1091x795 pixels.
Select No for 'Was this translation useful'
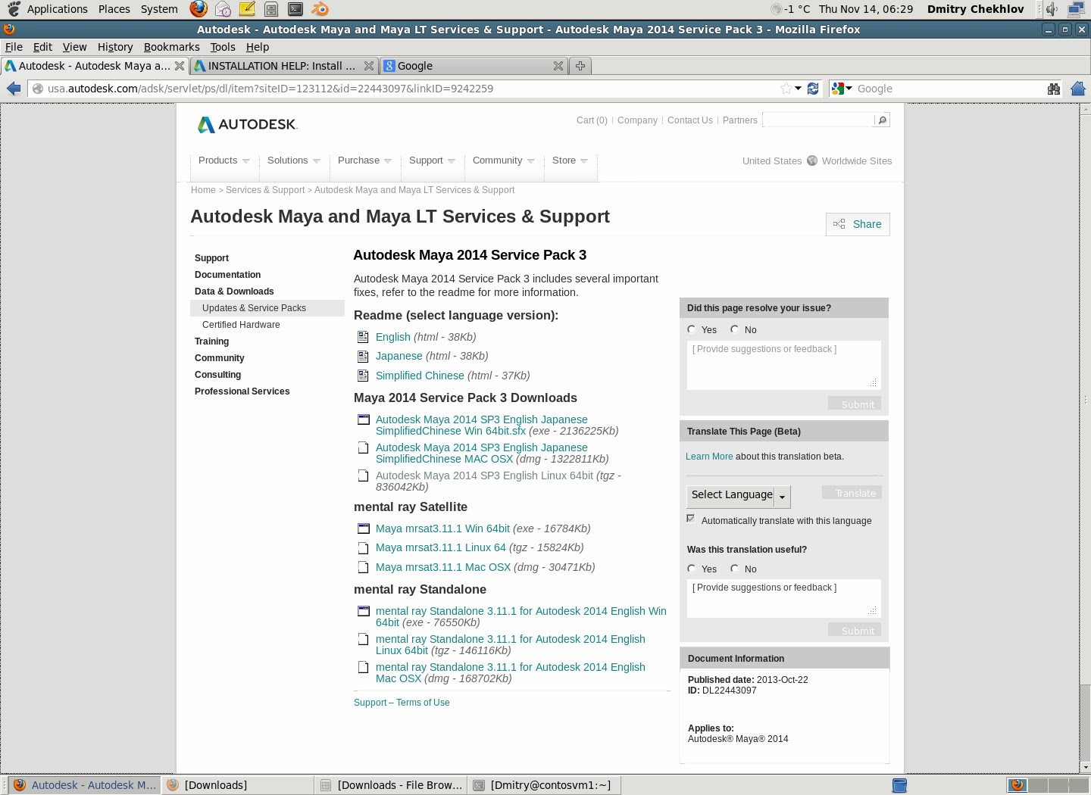735,569
